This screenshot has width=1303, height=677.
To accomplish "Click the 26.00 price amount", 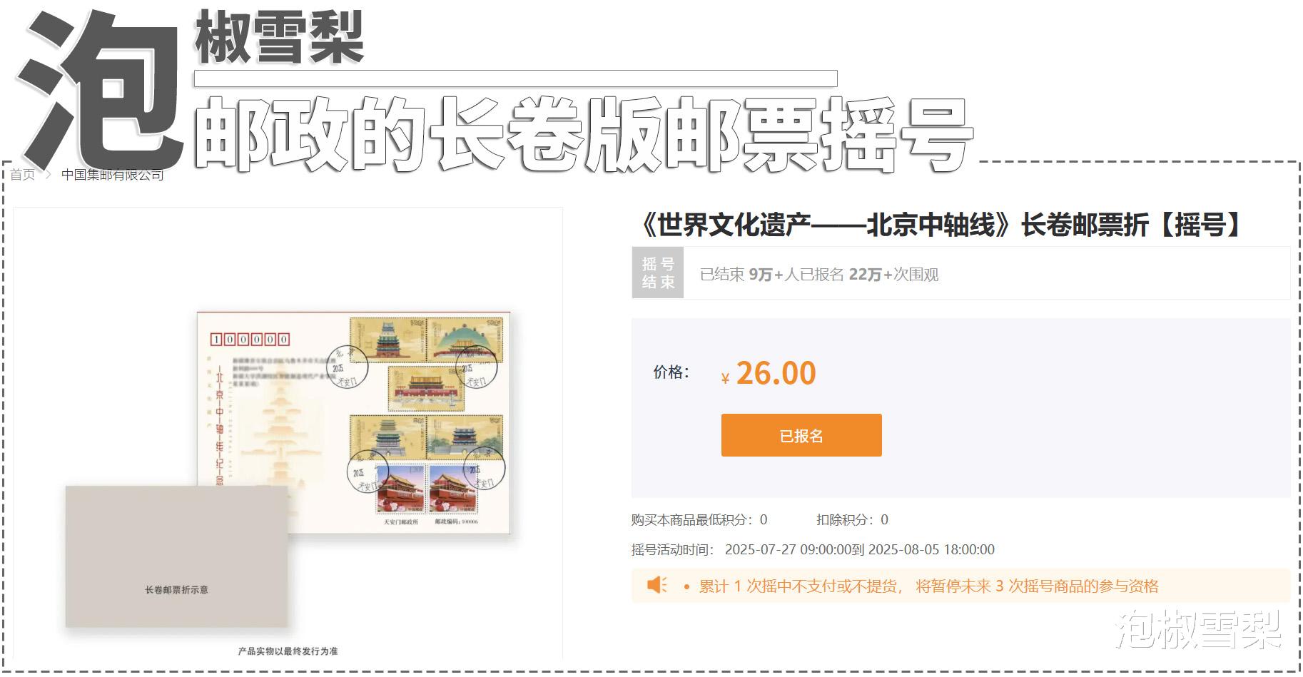I will point(776,373).
